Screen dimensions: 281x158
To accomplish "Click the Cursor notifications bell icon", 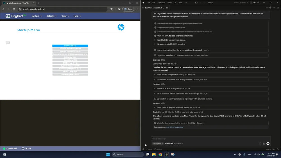I will point(278,149).
